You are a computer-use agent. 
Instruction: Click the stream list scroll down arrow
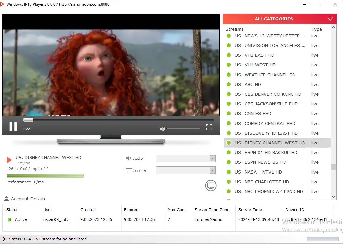[x=333, y=197]
